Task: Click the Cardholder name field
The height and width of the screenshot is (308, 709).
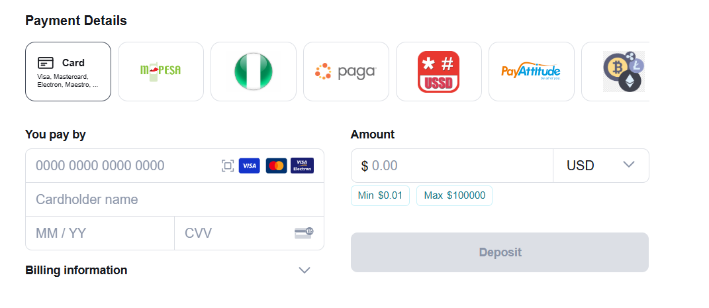Action: [x=175, y=199]
